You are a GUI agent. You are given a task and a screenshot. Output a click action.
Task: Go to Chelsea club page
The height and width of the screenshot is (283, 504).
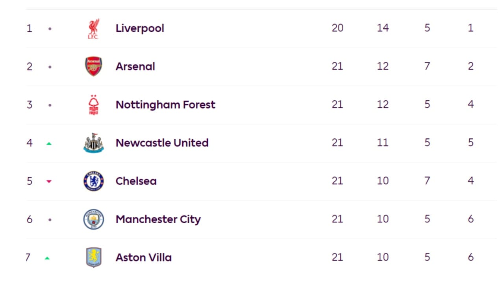(136, 181)
